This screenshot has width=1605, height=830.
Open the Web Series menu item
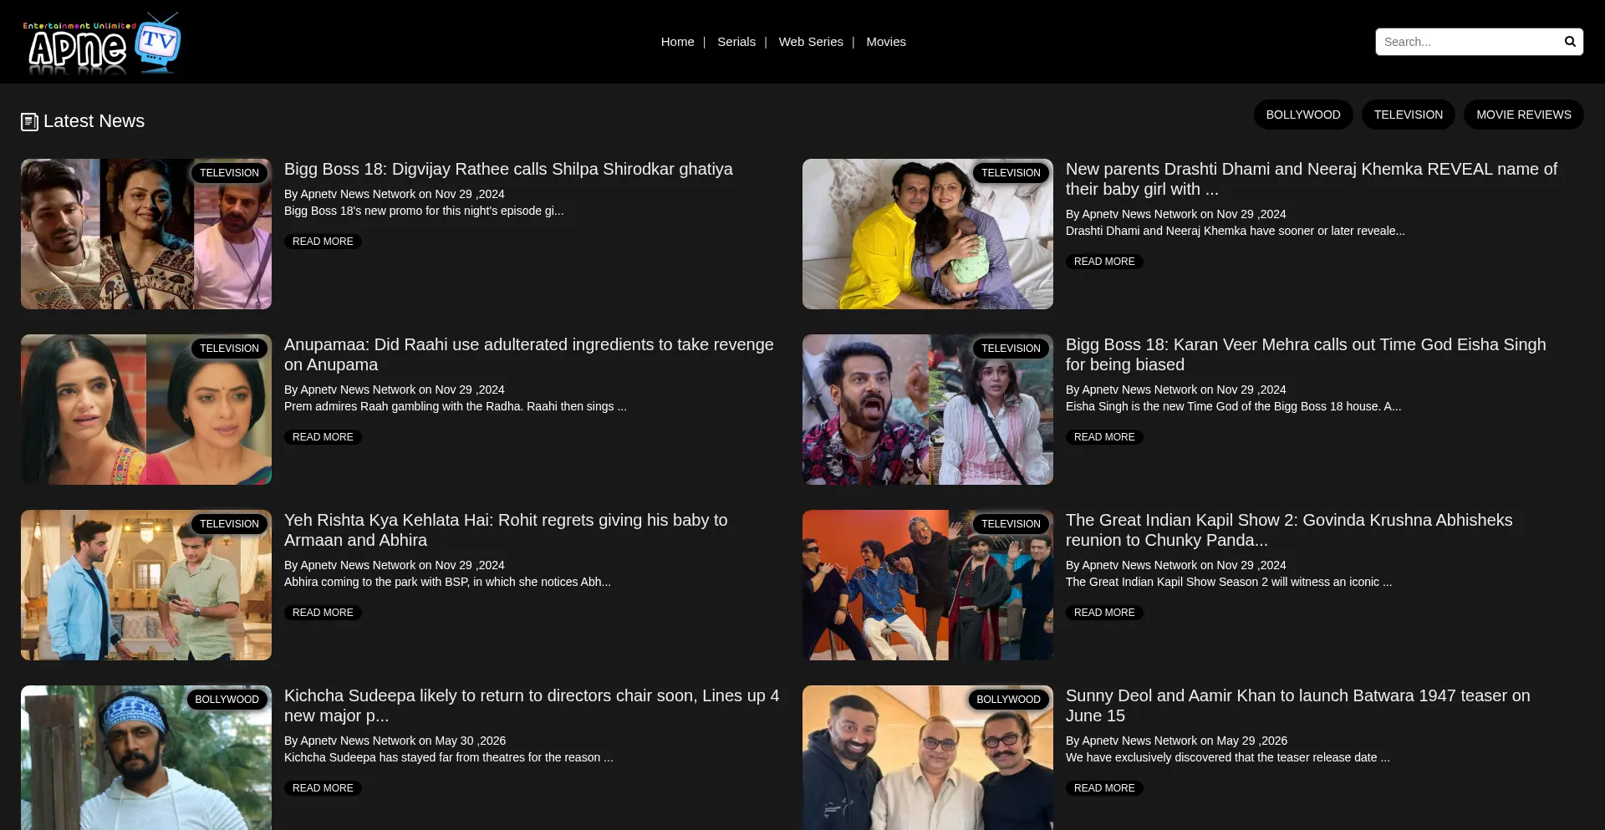coord(811,42)
